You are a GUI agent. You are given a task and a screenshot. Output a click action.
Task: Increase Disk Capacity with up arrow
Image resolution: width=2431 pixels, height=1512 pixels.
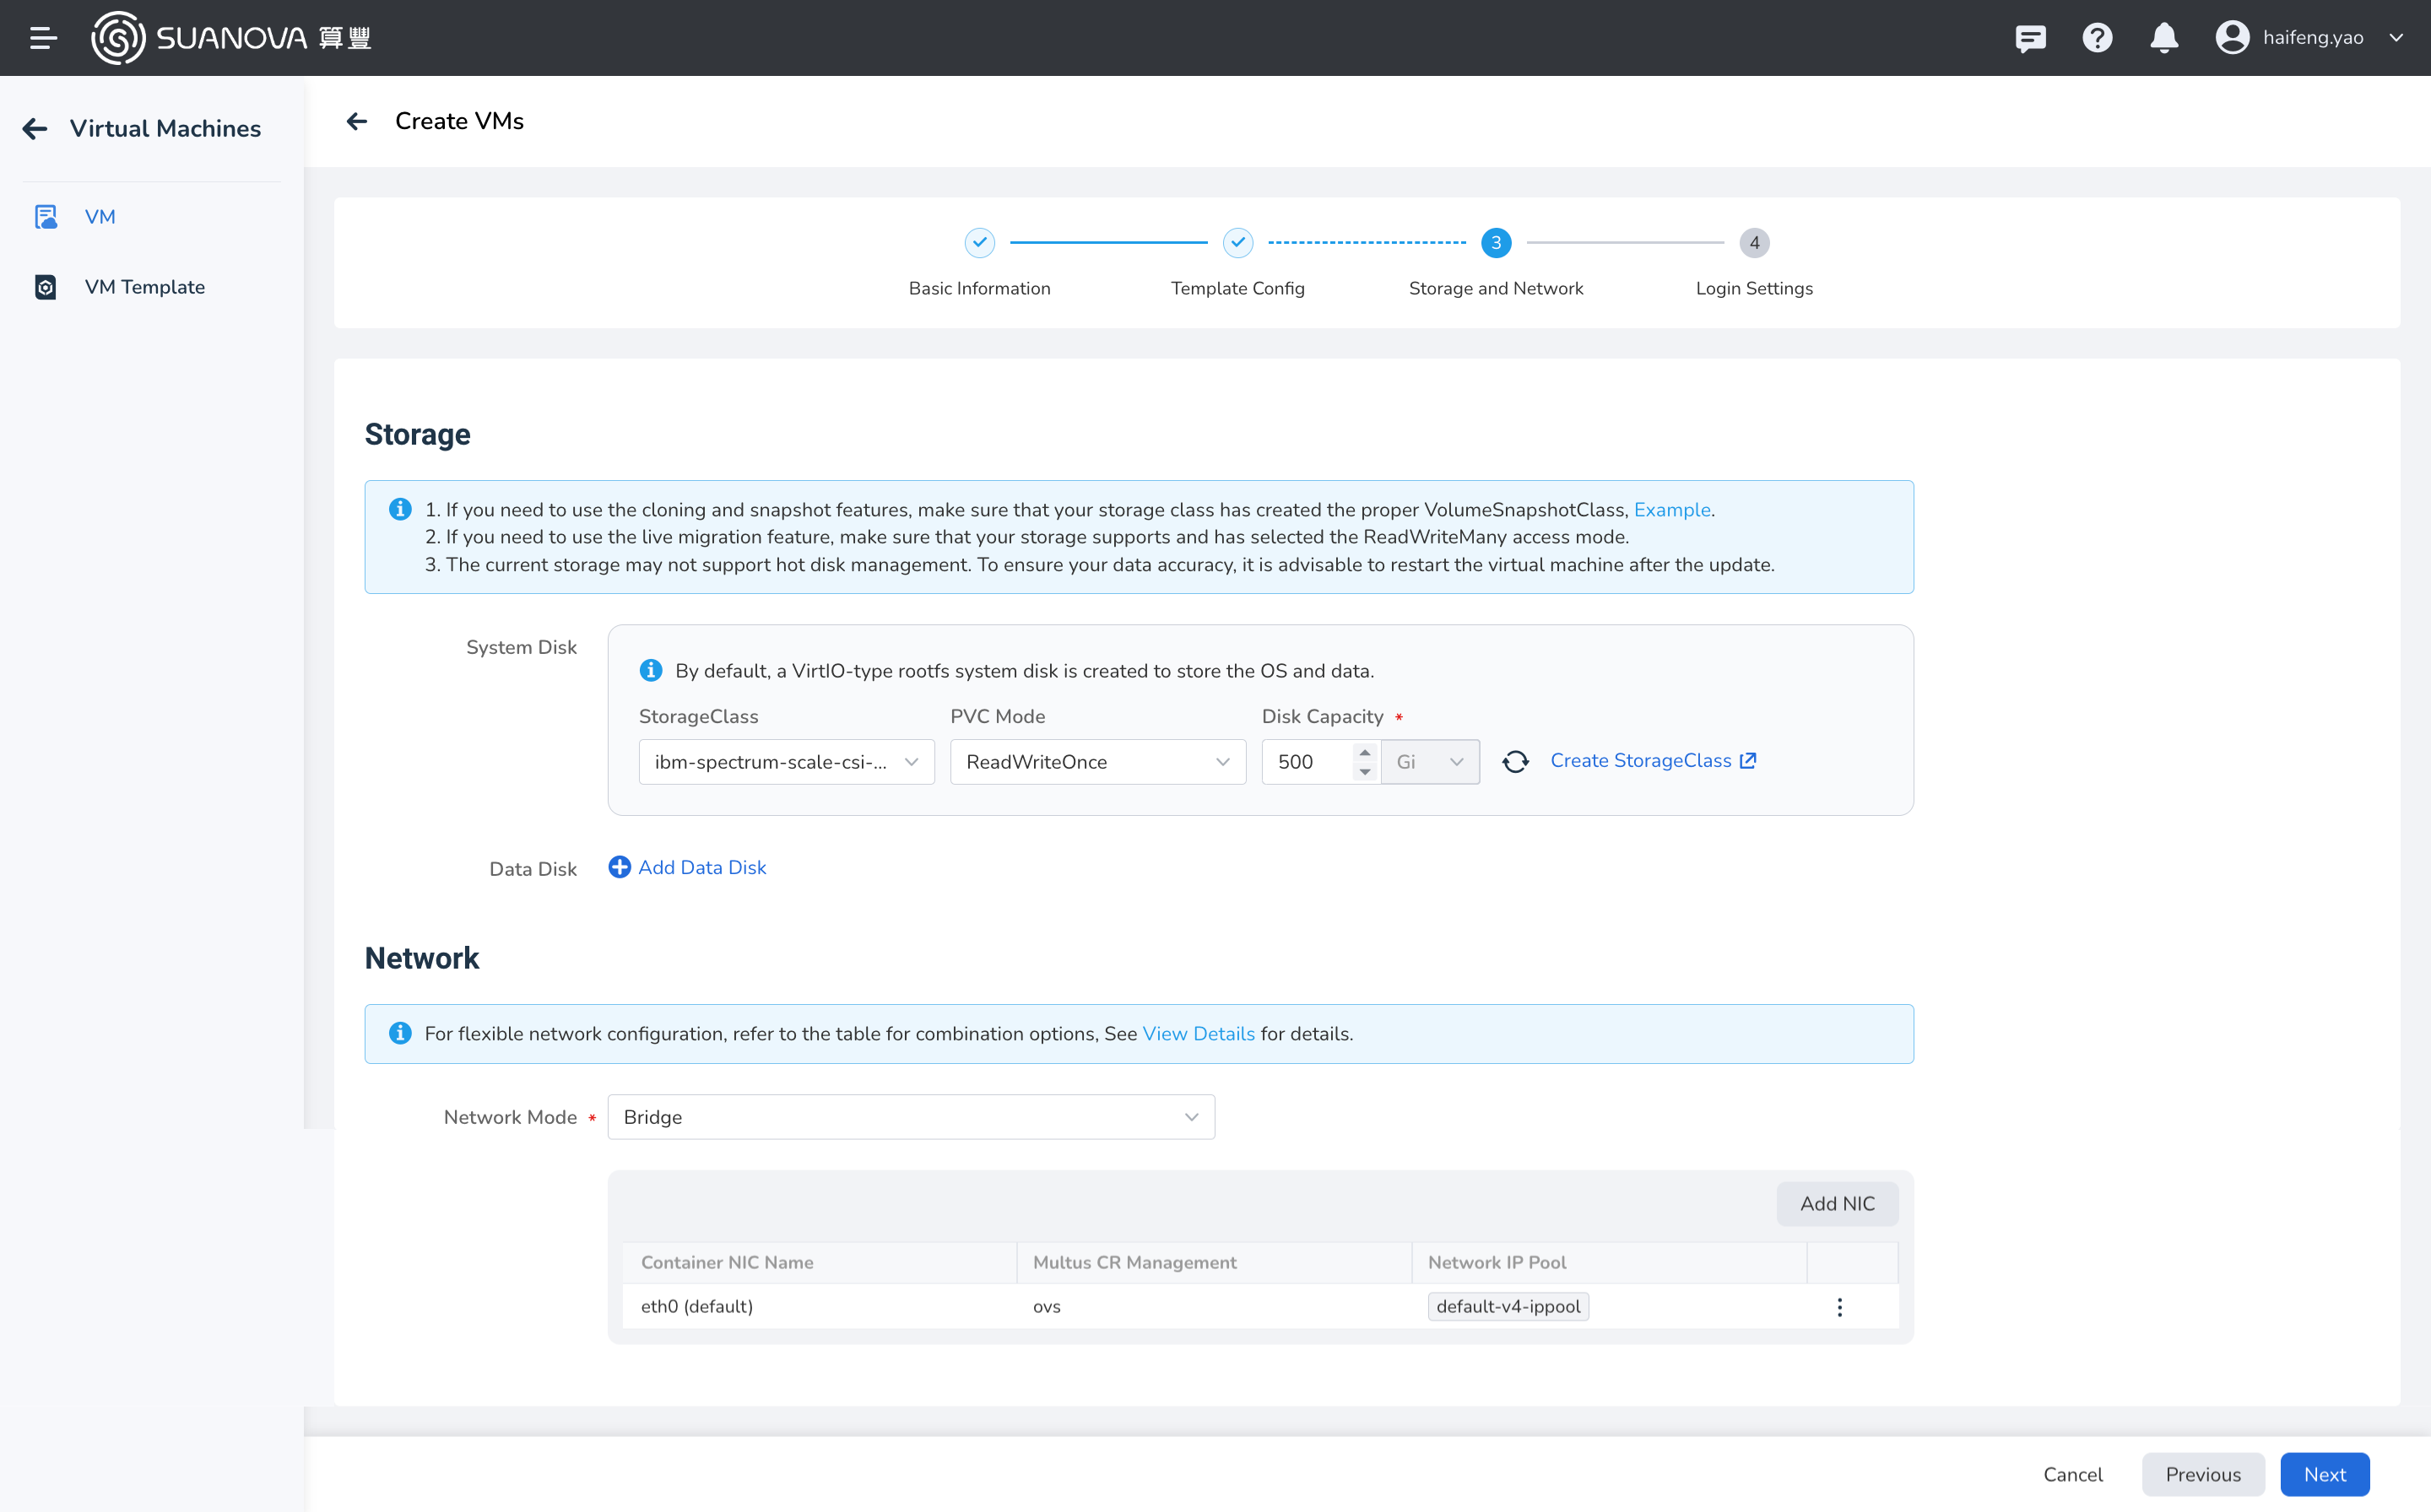coord(1365,752)
